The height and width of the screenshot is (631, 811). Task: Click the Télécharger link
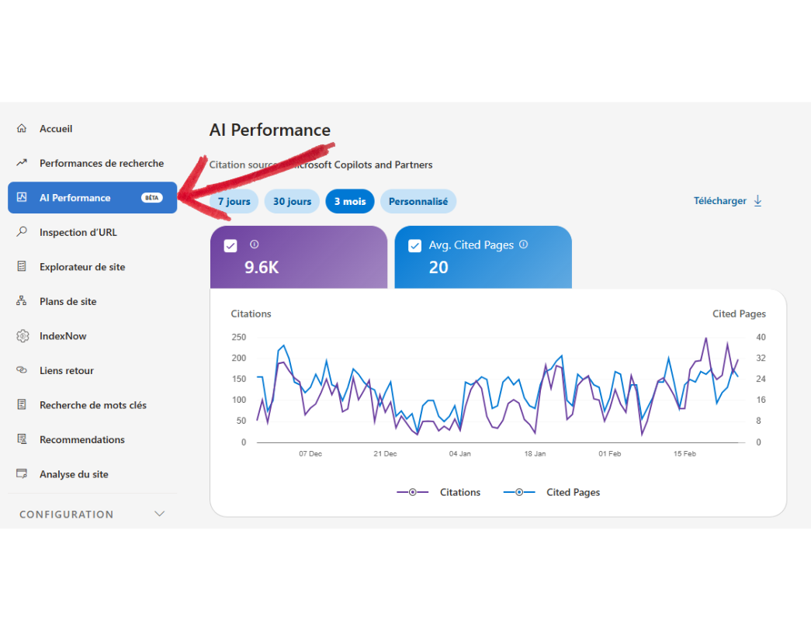coord(719,201)
